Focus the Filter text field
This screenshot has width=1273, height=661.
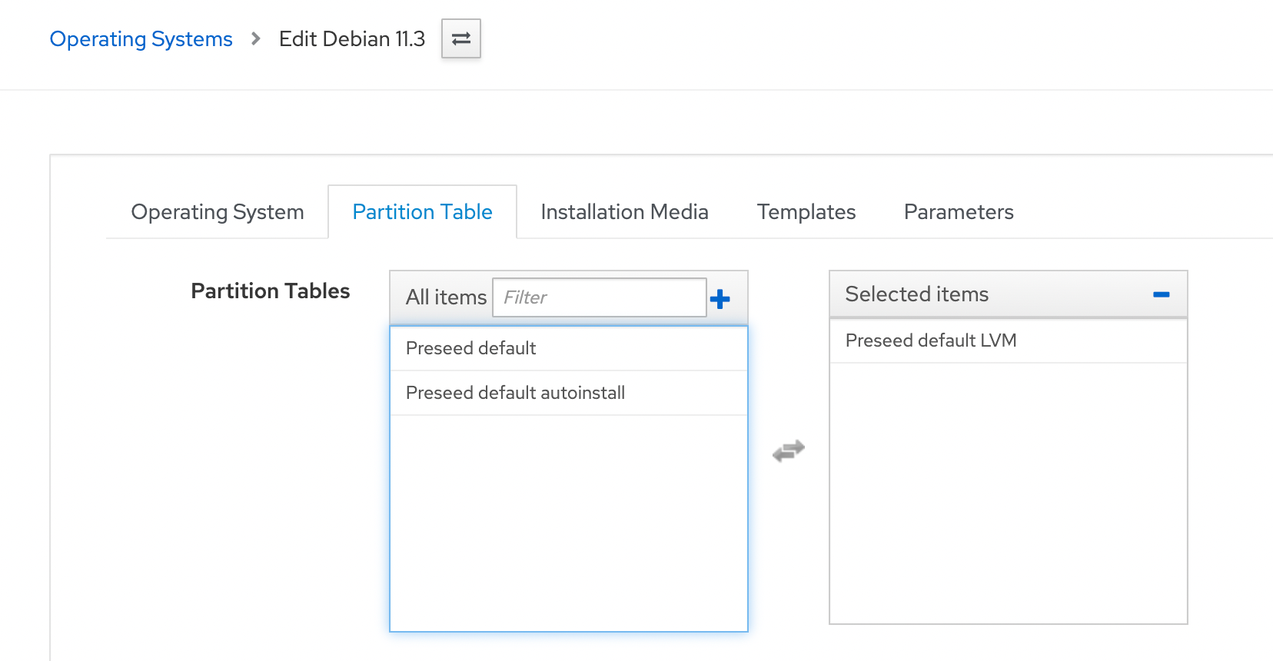click(599, 297)
